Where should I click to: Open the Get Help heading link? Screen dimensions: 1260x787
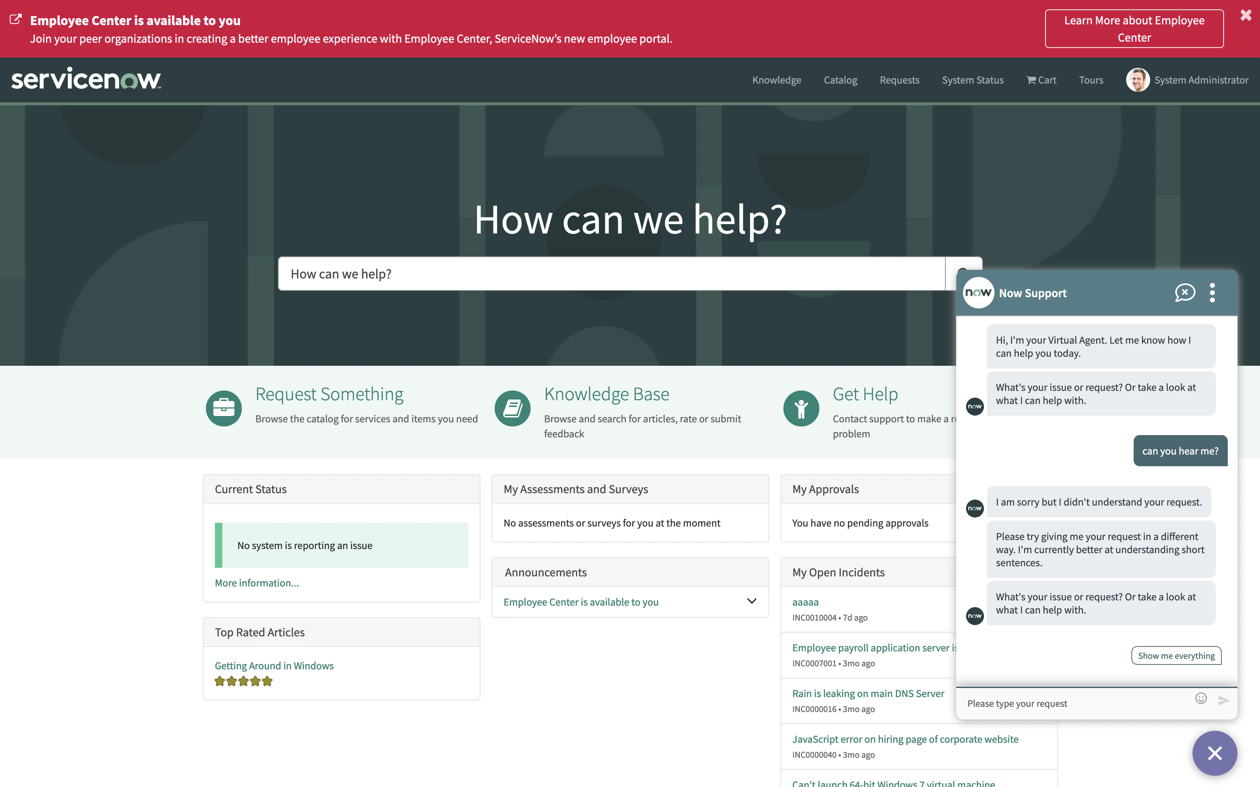(865, 394)
